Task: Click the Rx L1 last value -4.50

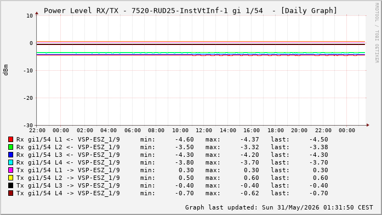Action: tap(318, 139)
